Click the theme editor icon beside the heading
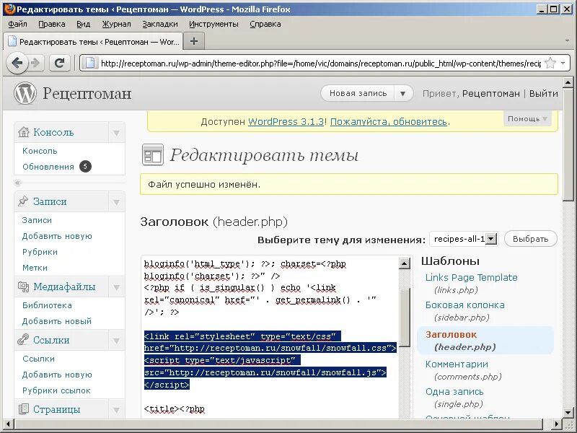The image size is (577, 433). coord(153,154)
